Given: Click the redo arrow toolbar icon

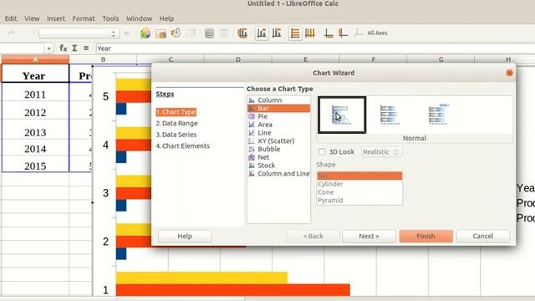Looking at the screenshot, I should 11,33.
